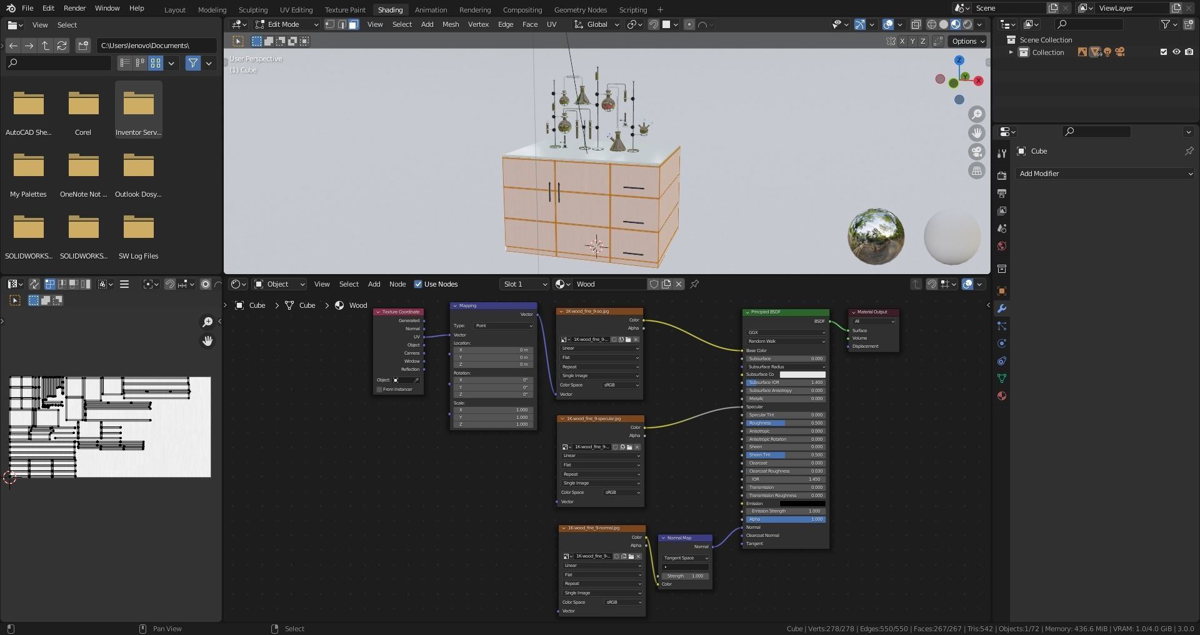1200x635 pixels.
Task: Open Normal Map Tangent Space dropdown
Action: tap(686, 558)
